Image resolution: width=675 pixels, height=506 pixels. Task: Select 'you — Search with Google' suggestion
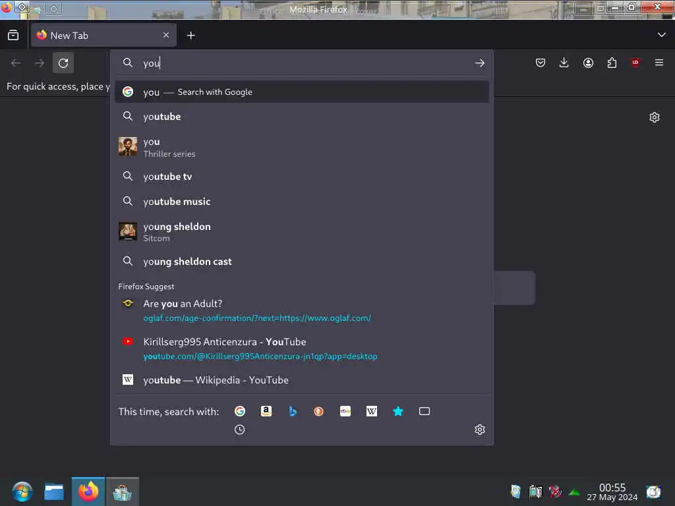(302, 92)
